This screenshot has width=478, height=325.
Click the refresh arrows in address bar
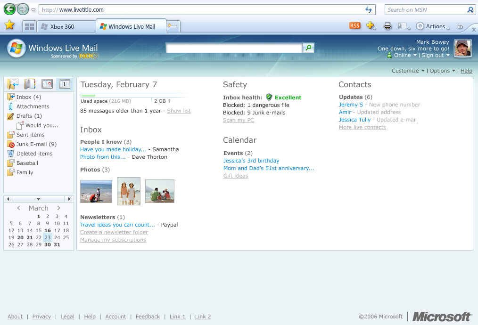(369, 10)
